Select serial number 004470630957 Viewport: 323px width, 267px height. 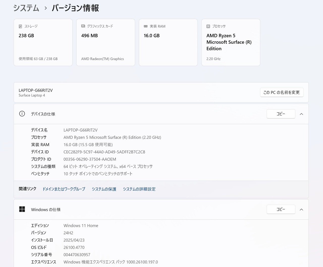coord(77,255)
